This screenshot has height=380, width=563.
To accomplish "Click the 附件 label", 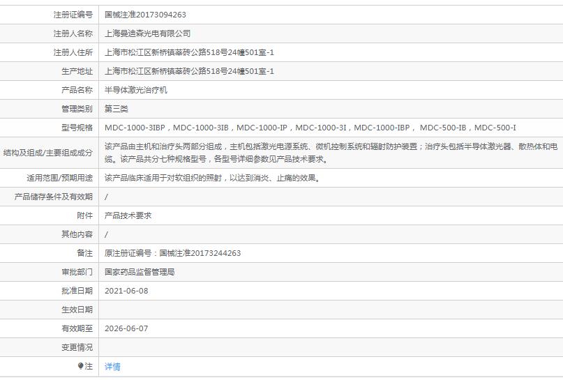I will pos(84,215).
